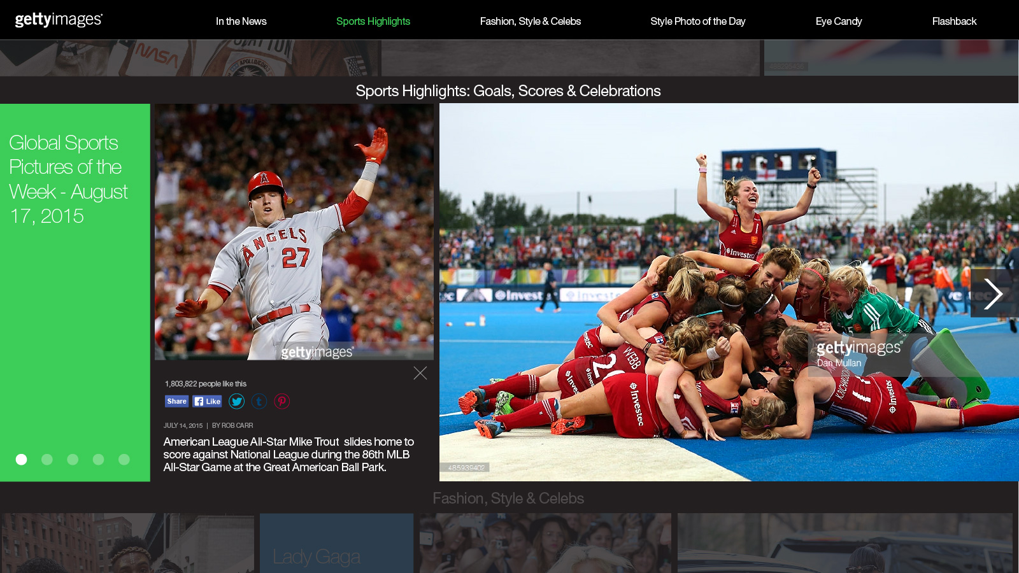1019x573 pixels.
Task: Click the JULY 14, 2015 date text
Action: pos(183,425)
